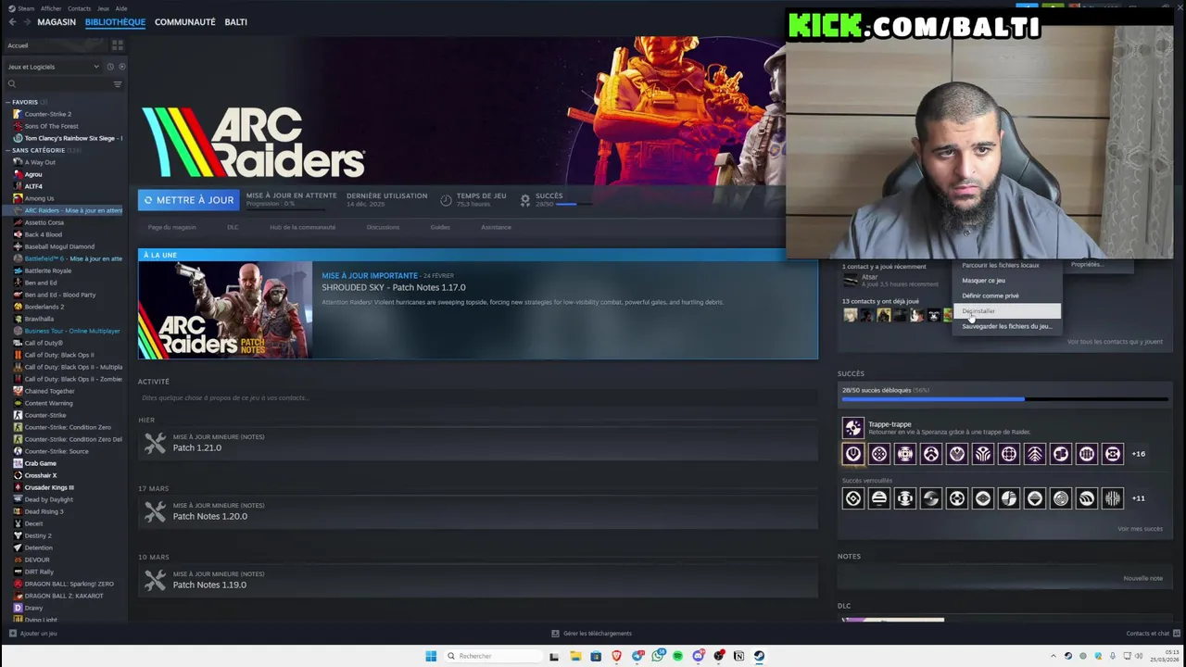Click Voir mes succès link
The width and height of the screenshot is (1186, 667).
[1140, 529]
